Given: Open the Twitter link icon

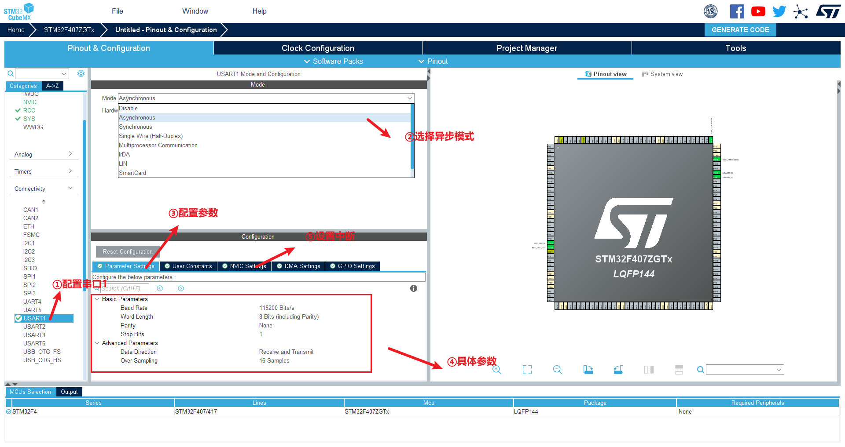Looking at the screenshot, I should click(x=779, y=11).
